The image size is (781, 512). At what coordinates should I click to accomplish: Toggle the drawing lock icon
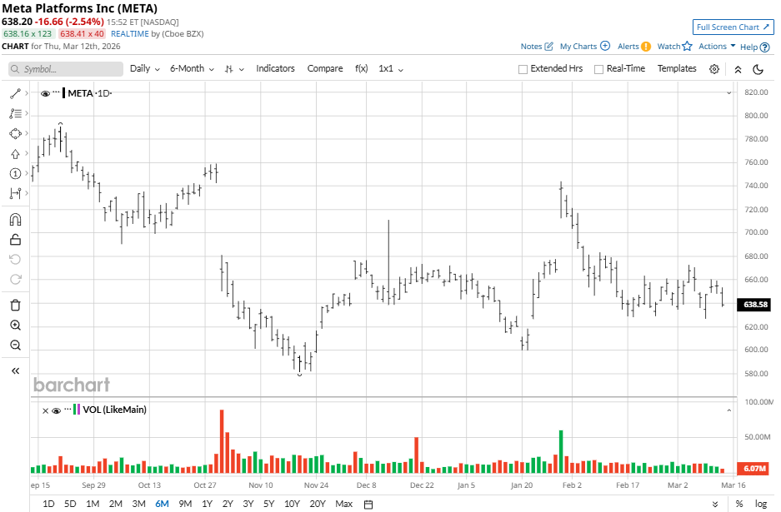[15, 240]
